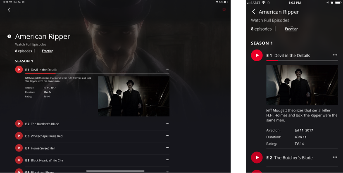Open more options for E4 on tablet
The image size is (343, 173).
click(x=167, y=148)
